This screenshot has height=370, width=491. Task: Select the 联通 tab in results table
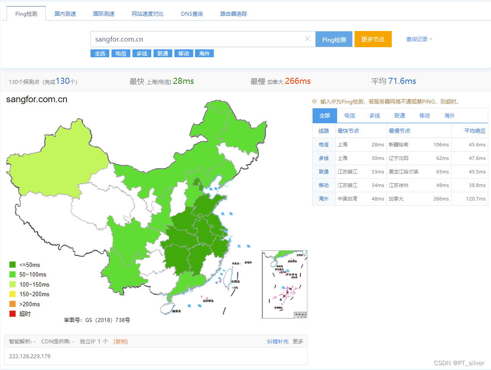click(x=400, y=116)
